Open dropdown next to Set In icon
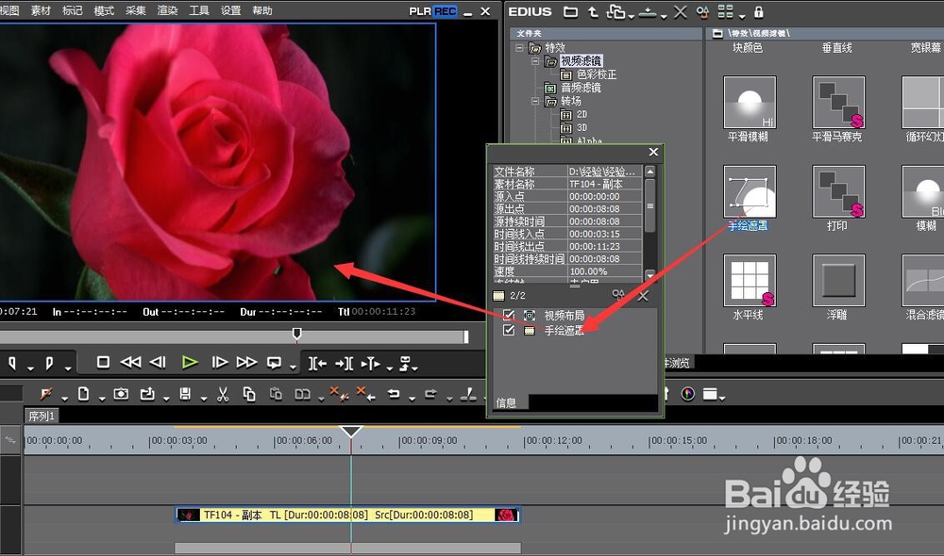944x556 pixels. (x=30, y=367)
